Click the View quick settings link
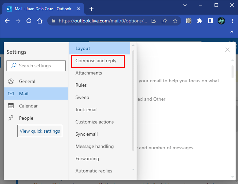Image resolution: width=238 pixels, height=184 pixels. point(40,131)
